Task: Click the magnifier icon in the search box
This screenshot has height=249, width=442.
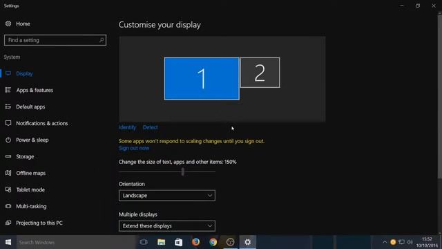Action: pos(102,40)
